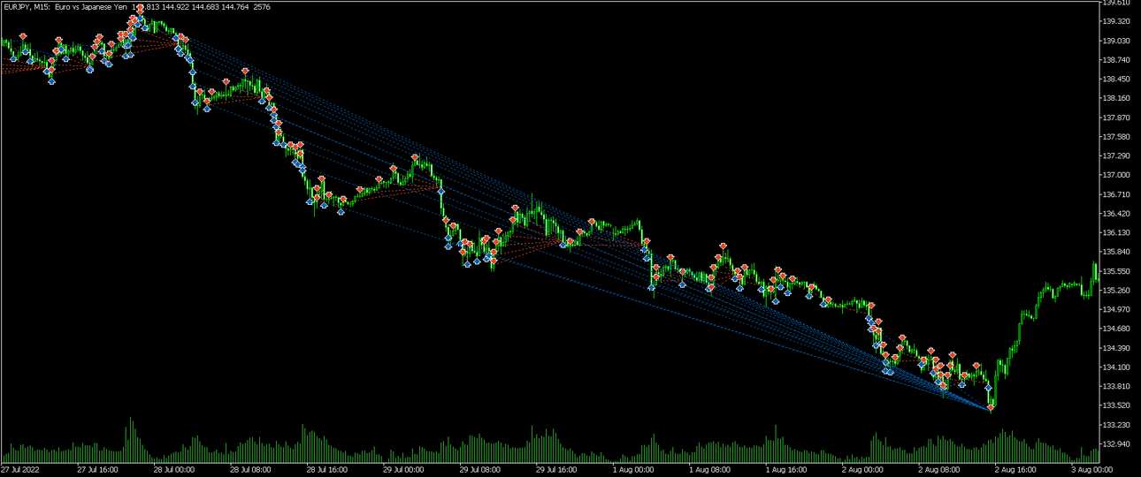This screenshot has width=1141, height=477.
Task: Click the 137.000 price axis label
Action: (1115, 175)
